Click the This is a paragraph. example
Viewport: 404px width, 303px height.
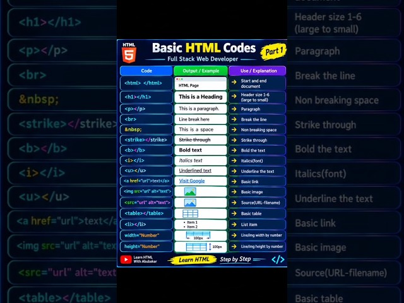[201, 109]
